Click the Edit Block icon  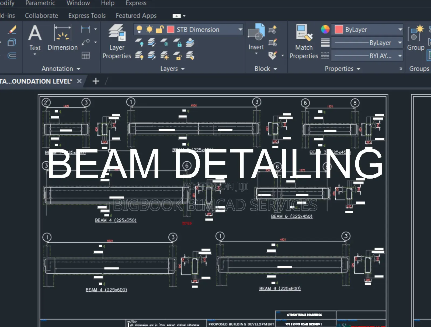[273, 42]
